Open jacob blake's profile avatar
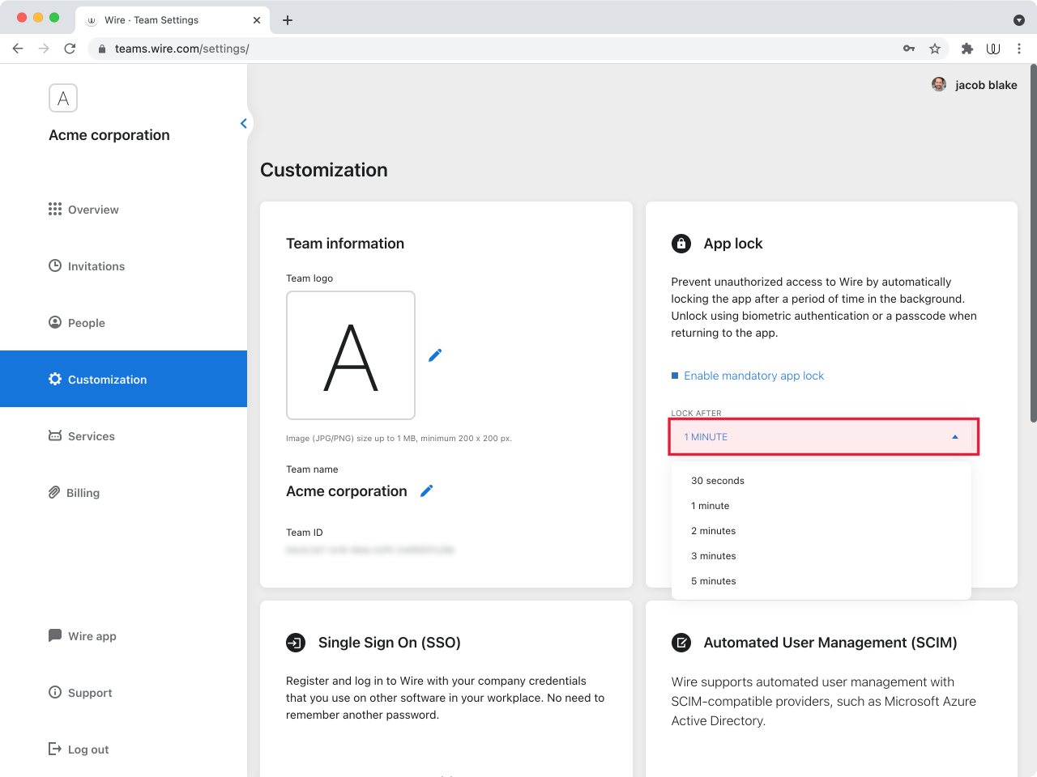Viewport: 1037px width, 777px height. 939,84
